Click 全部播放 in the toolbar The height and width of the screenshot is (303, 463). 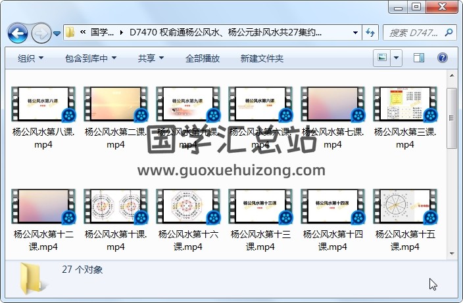click(x=203, y=58)
